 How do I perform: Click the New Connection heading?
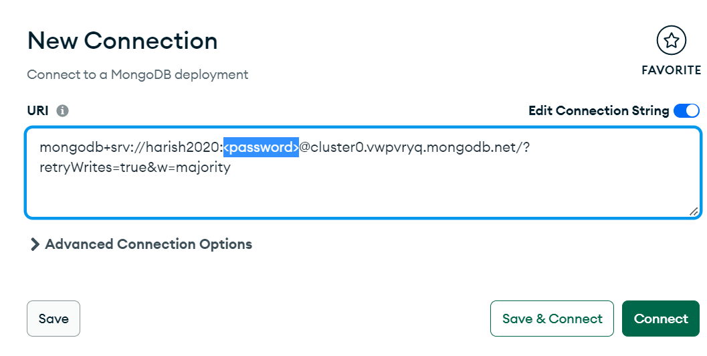[122, 41]
